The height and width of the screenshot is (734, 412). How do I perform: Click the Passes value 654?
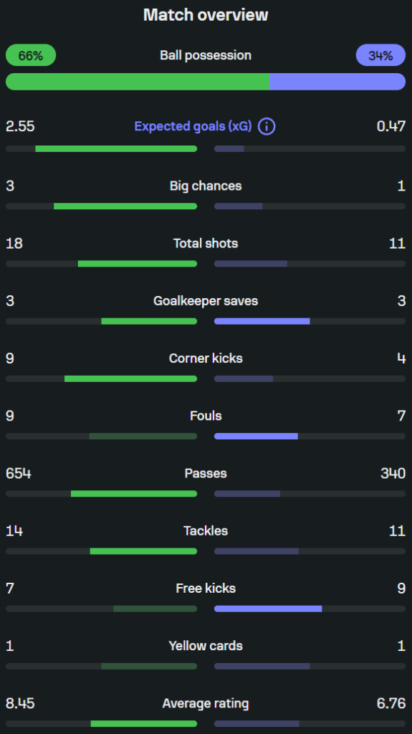click(18, 473)
